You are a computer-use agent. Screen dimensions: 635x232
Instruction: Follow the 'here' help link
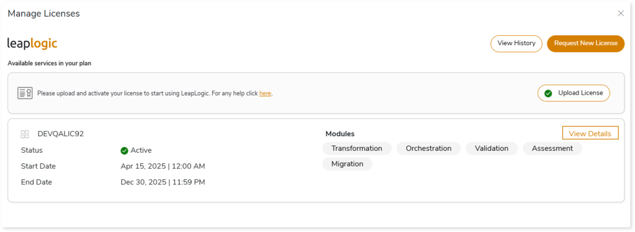tap(265, 93)
